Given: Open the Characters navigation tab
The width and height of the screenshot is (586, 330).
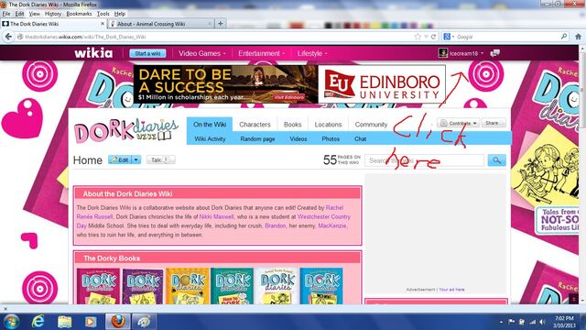Looking at the screenshot, I should click(x=255, y=125).
